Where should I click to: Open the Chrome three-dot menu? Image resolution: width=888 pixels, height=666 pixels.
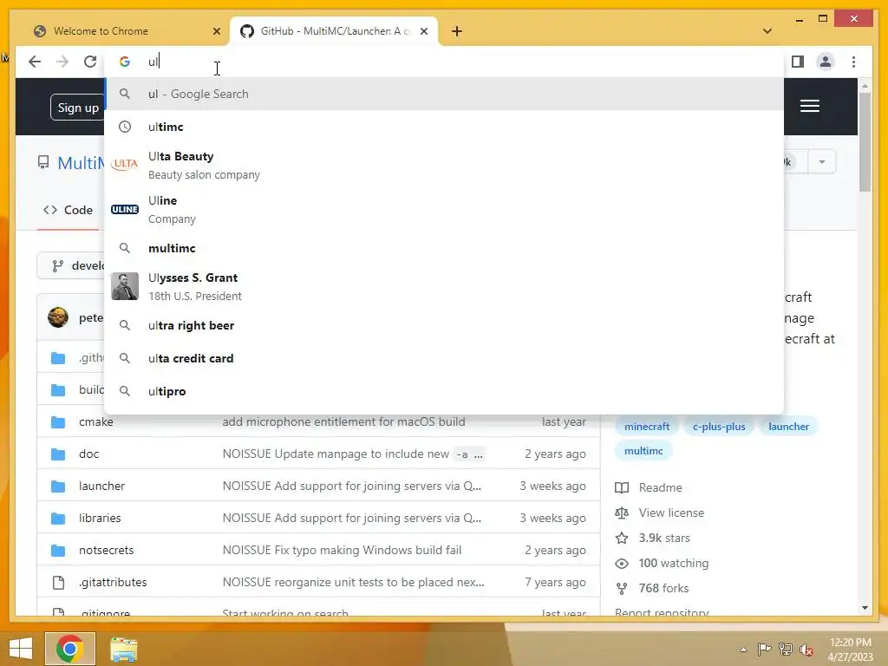[x=853, y=62]
